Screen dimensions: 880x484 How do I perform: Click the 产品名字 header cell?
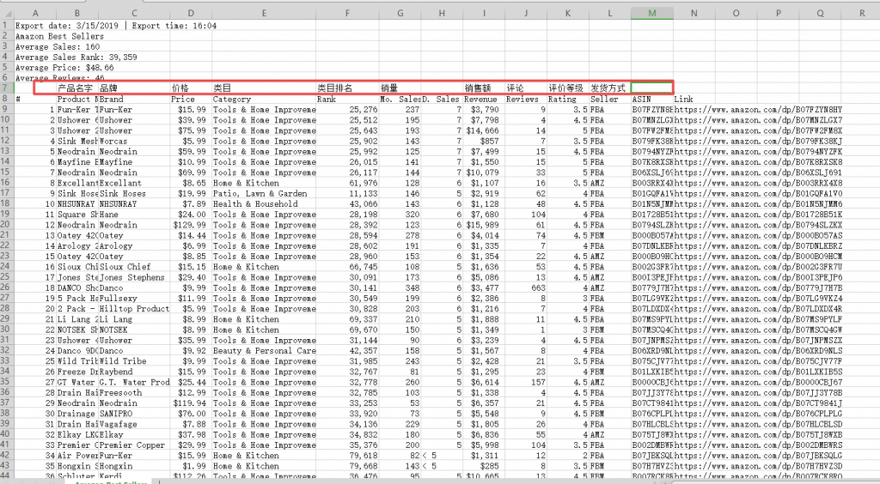pos(77,88)
